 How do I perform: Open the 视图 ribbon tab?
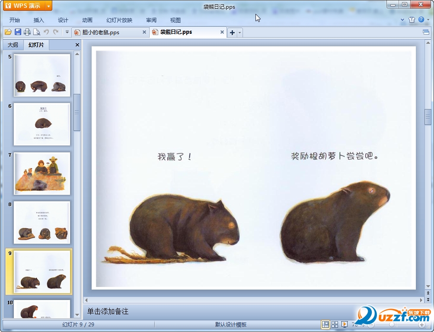[x=175, y=20]
